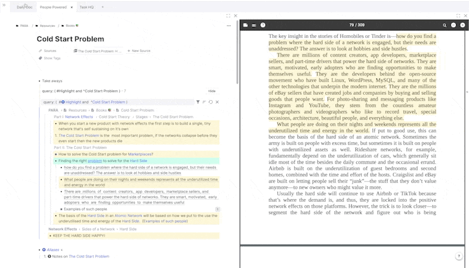This screenshot has height=268, width=469.
Task: Filter the query results
Action: (198, 102)
